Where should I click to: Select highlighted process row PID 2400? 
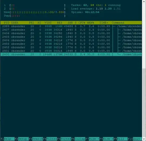[x=71, y=54]
